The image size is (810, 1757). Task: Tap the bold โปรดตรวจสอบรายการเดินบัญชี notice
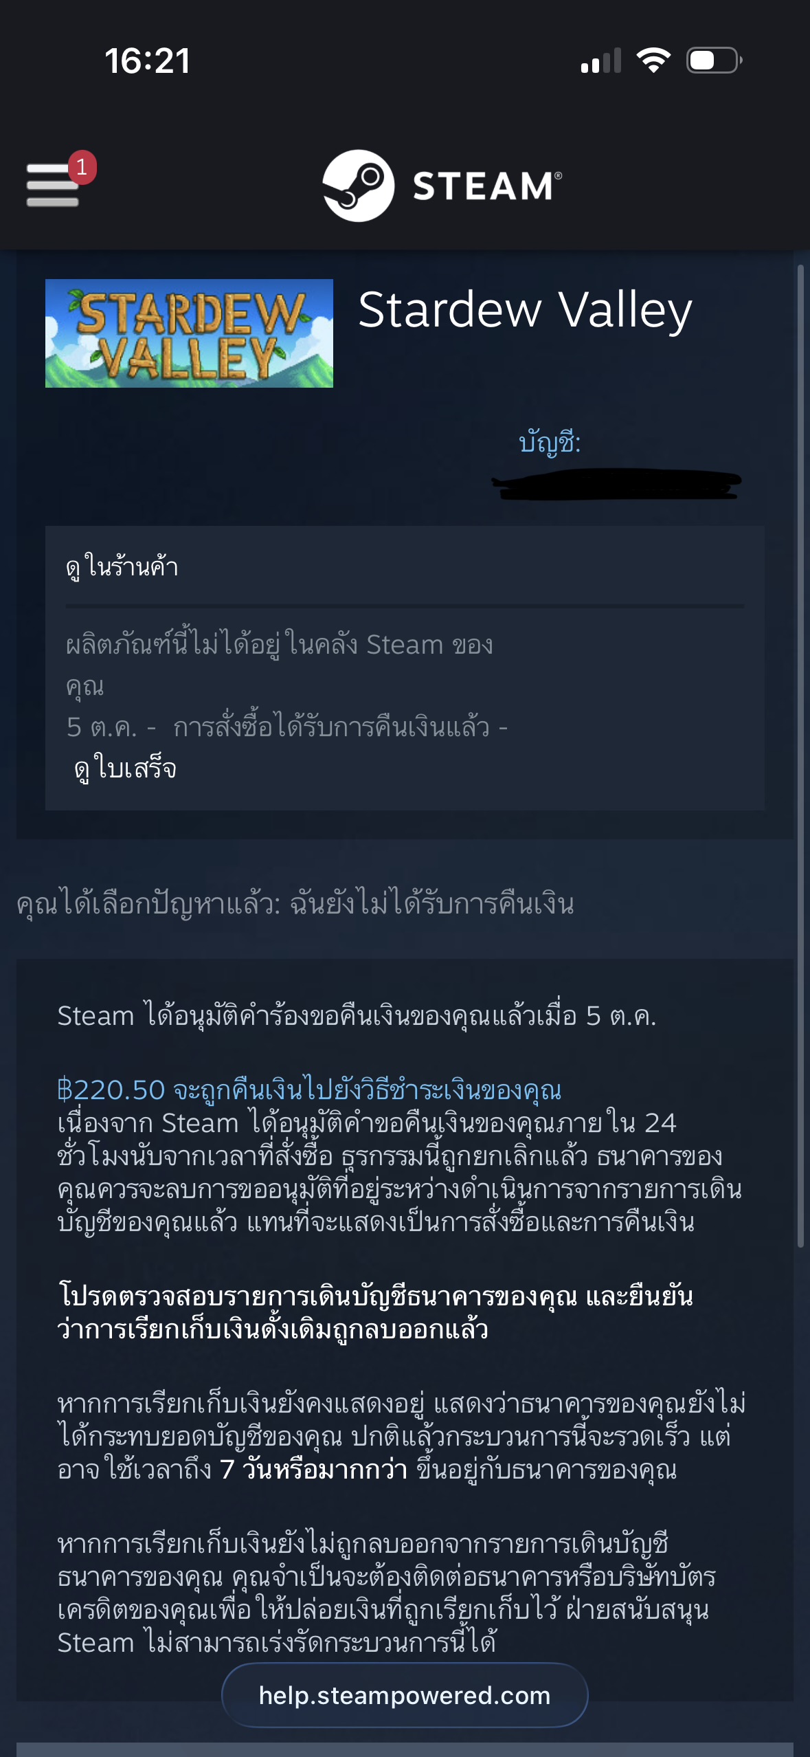point(375,1312)
